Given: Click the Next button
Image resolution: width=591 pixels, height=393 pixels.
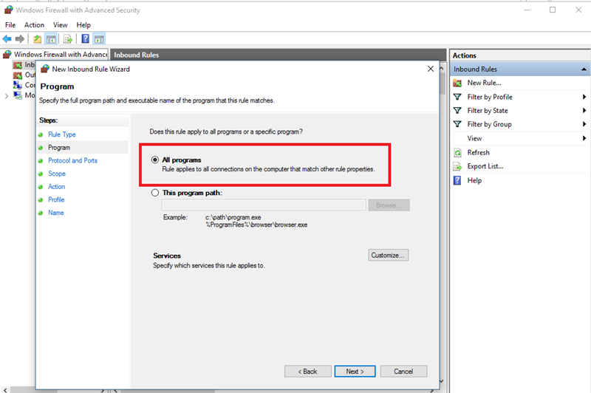Looking at the screenshot, I should tap(355, 371).
